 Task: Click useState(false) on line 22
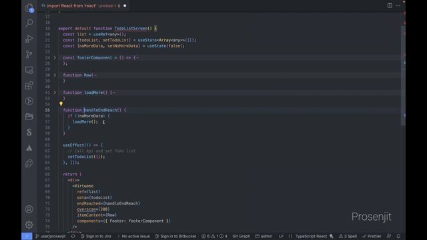pos(166,46)
